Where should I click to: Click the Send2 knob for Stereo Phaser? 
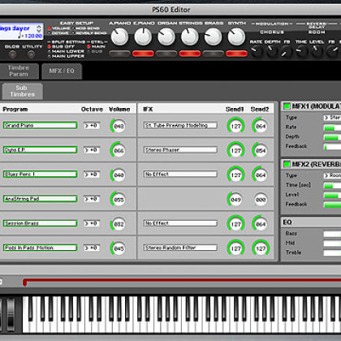(x=261, y=150)
